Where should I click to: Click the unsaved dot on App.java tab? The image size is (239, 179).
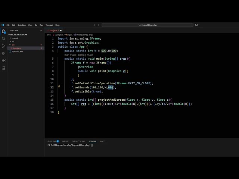tap(61, 31)
